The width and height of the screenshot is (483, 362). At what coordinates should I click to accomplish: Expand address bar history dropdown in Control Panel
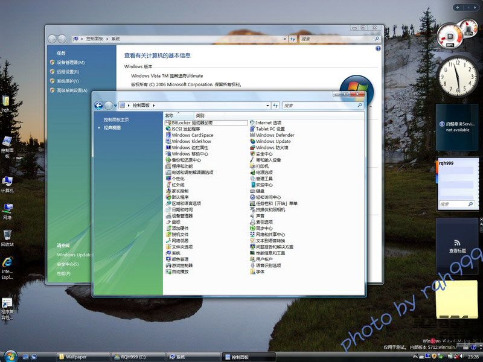coord(267,106)
